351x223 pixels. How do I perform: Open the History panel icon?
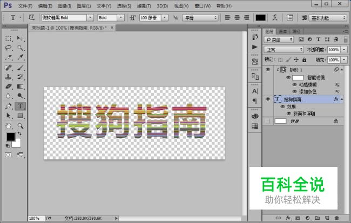click(255, 37)
